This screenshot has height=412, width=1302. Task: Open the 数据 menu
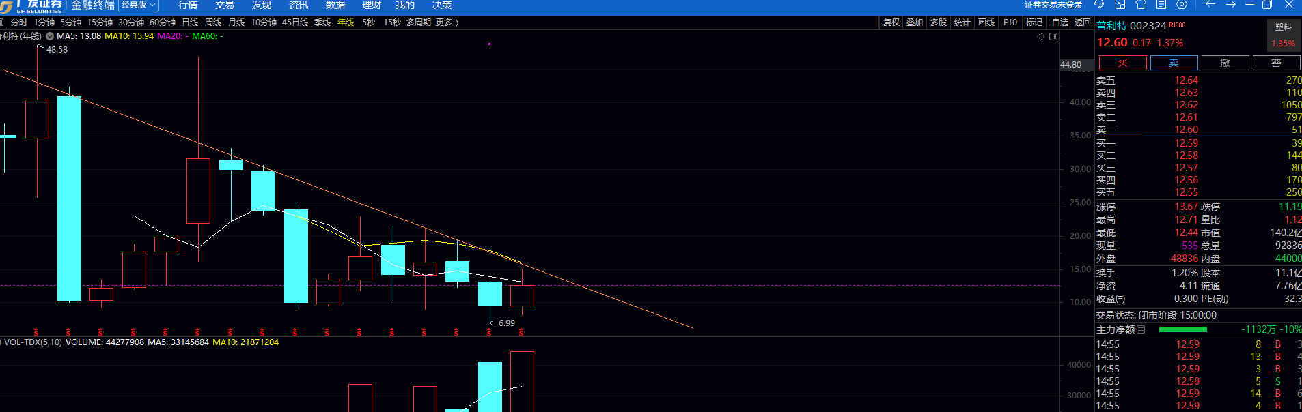[335, 5]
